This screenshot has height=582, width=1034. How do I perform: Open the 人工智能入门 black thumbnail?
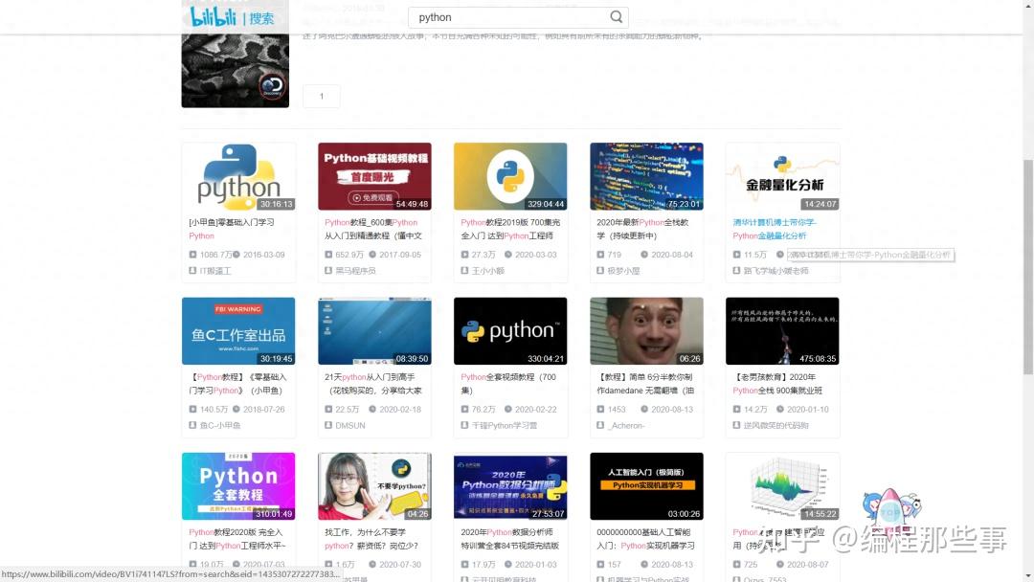pos(646,485)
